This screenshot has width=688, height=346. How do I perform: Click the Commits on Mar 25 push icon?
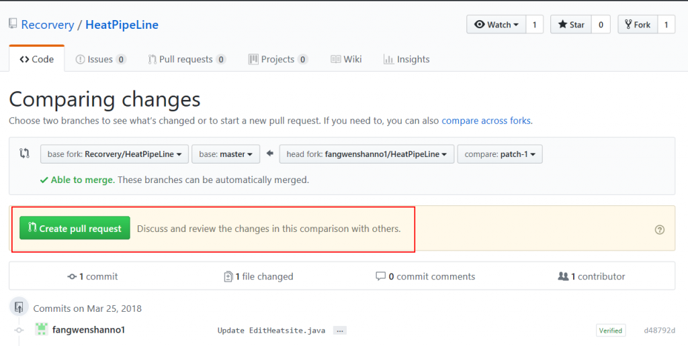pyautogui.click(x=19, y=308)
